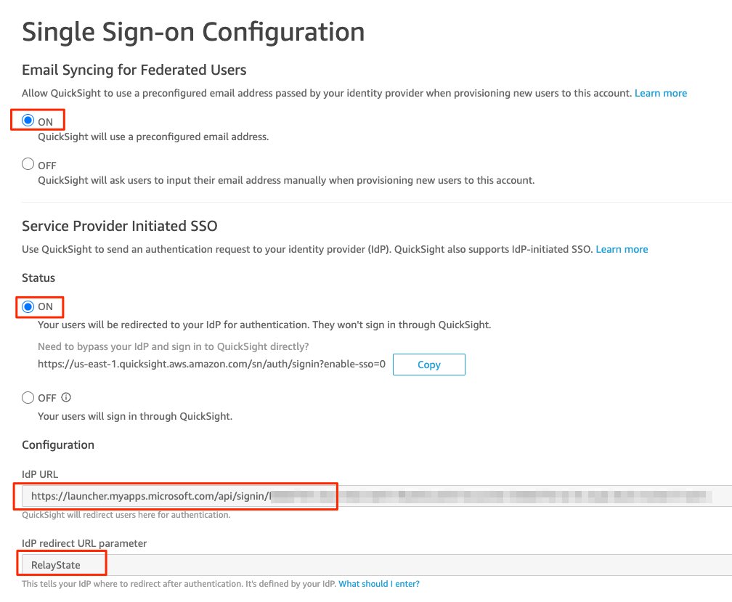Click the 'Service Provider Initiated SSO' heading
732x602 pixels.
click(120, 226)
